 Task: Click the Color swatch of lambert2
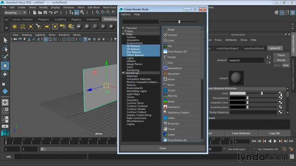click(x=238, y=93)
